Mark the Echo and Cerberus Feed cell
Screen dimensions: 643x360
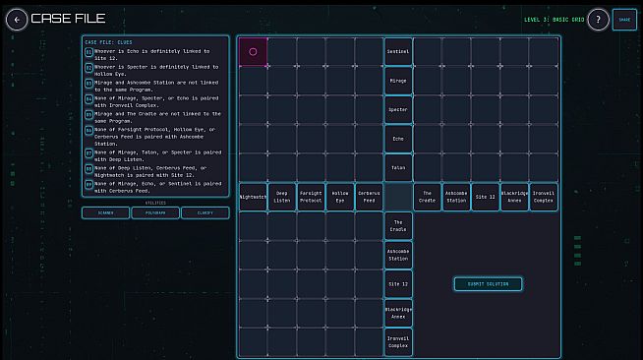(x=369, y=139)
